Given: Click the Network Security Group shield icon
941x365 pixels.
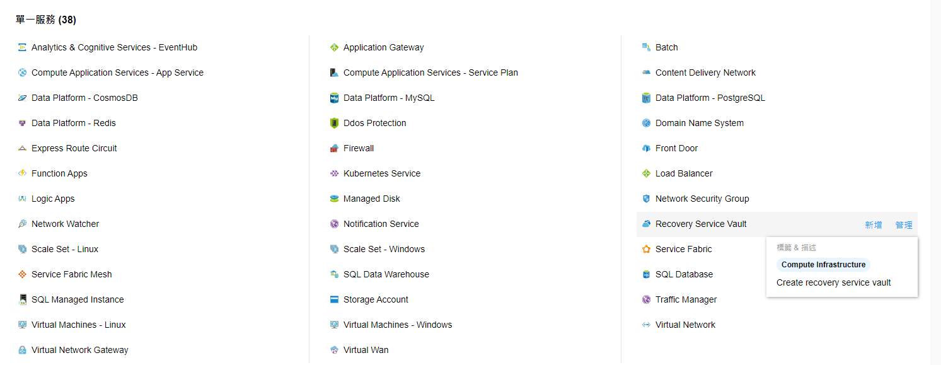Looking at the screenshot, I should pyautogui.click(x=646, y=199).
